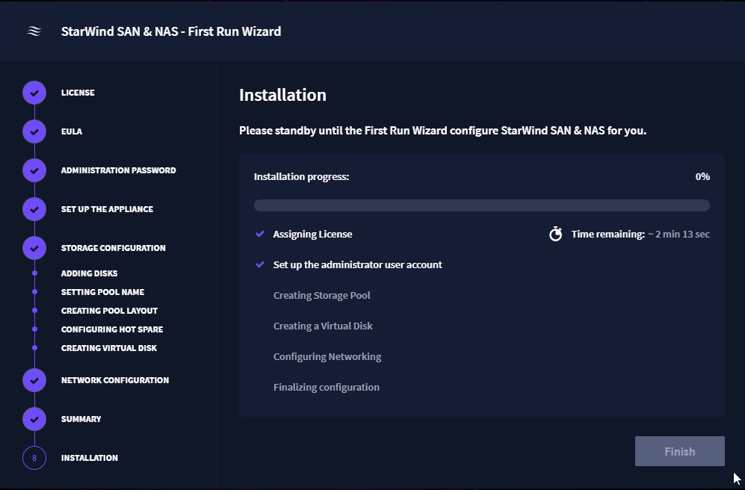
Task: Open the ADDING DISKS sub-step
Action: point(90,273)
